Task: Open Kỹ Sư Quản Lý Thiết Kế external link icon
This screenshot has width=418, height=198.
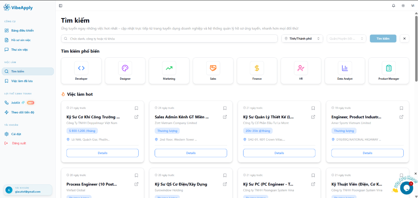Action: tap(313, 117)
